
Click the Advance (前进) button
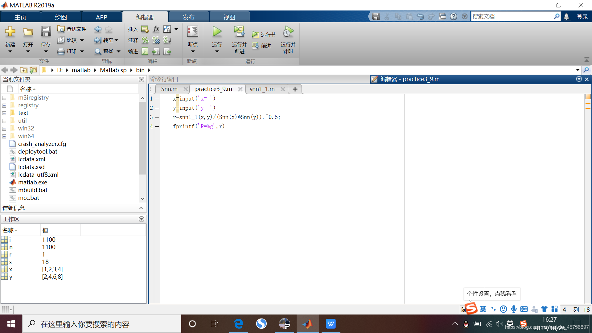261,46
